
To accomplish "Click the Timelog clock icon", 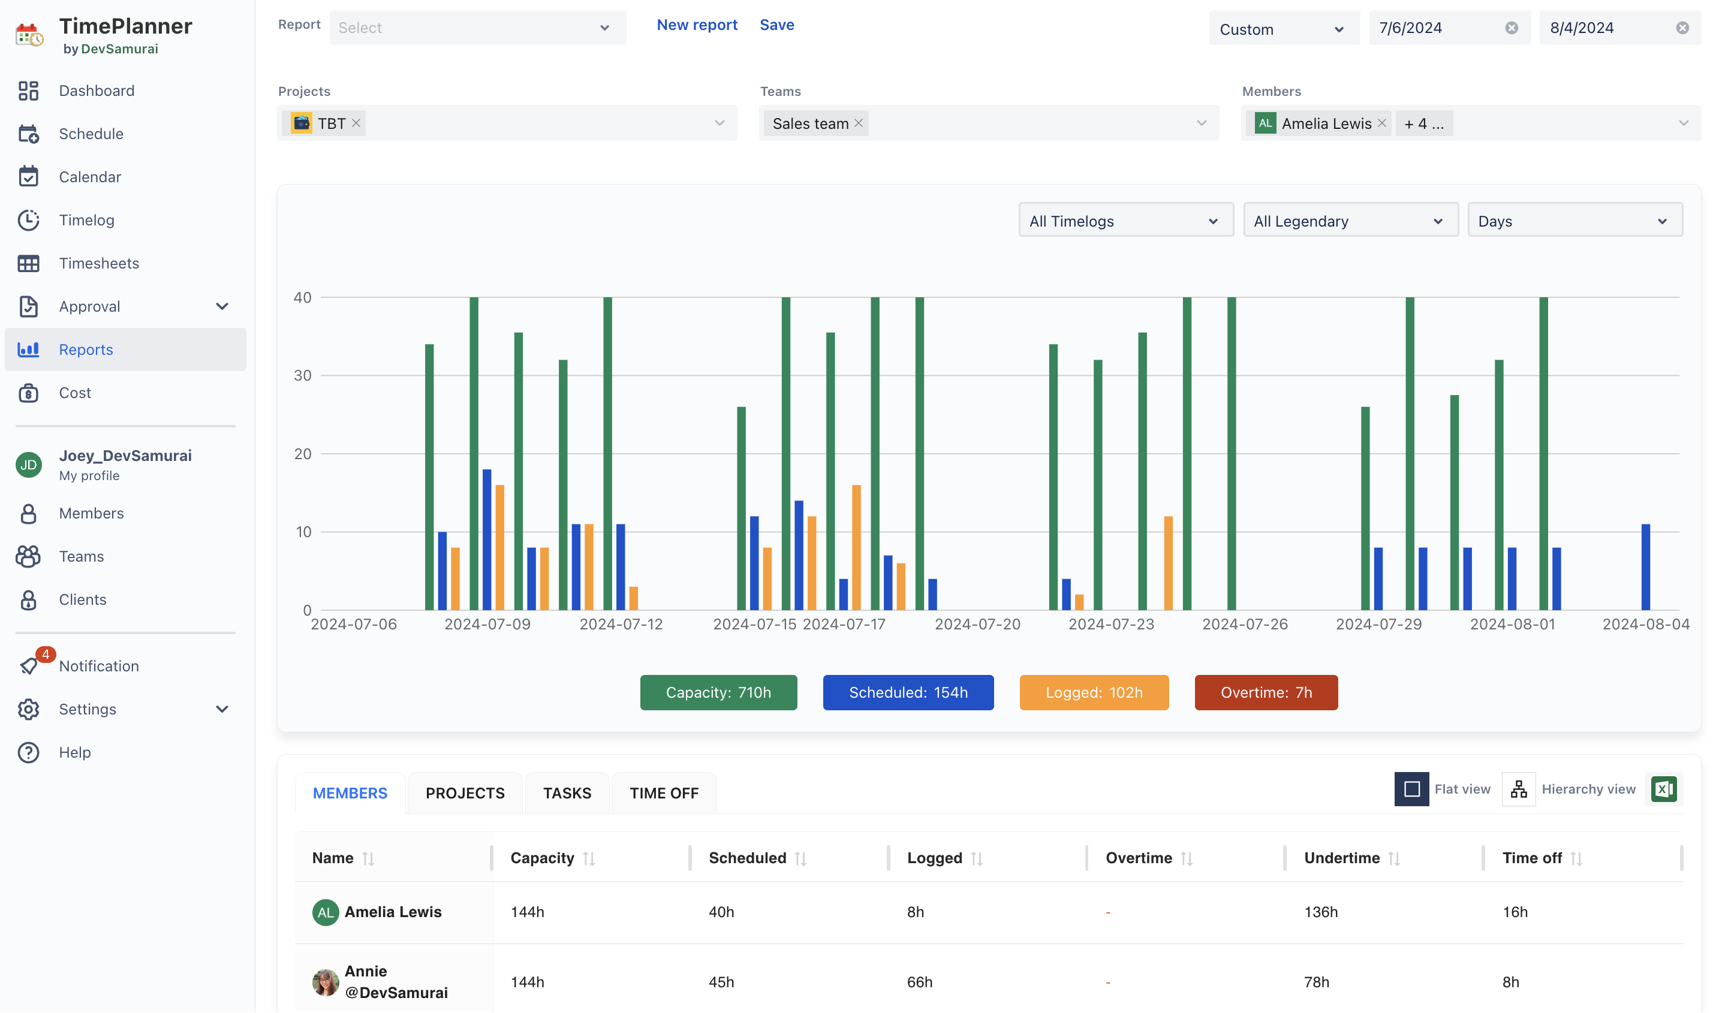I will (28, 220).
